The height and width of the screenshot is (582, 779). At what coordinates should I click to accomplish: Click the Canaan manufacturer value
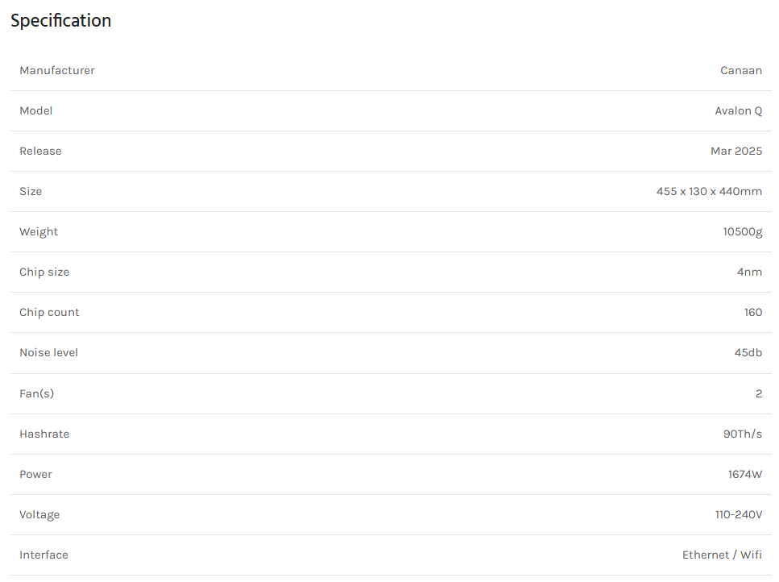point(741,71)
